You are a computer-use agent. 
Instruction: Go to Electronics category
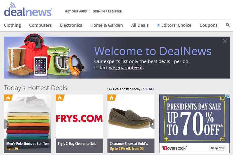pos(71,25)
